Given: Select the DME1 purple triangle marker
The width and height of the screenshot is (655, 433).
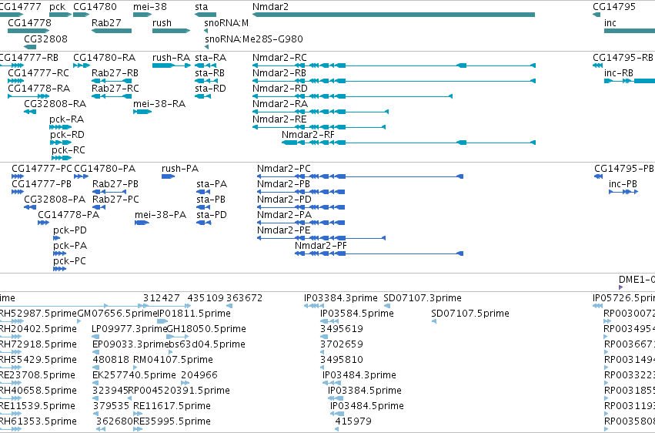Looking at the screenshot, I should [x=620, y=287].
